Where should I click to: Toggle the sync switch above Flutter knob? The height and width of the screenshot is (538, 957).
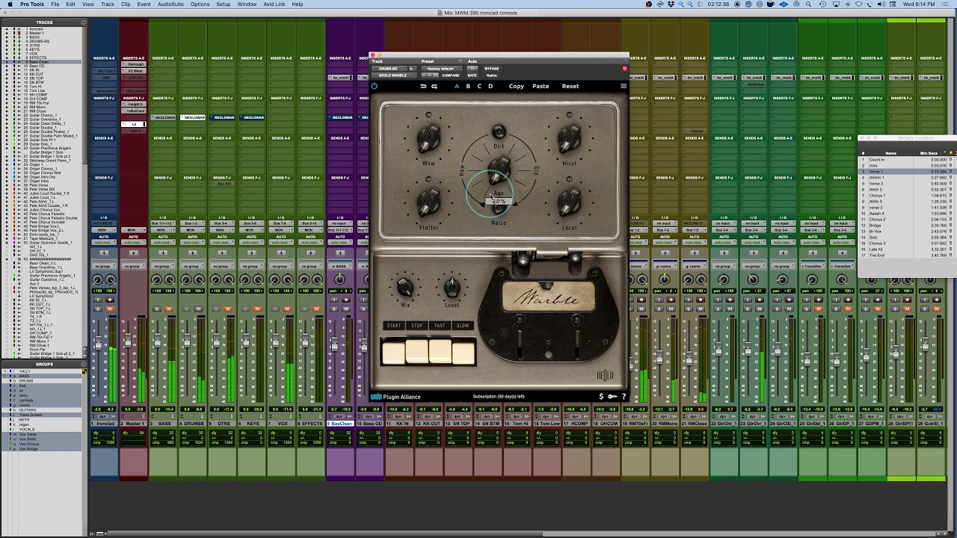[x=428, y=179]
